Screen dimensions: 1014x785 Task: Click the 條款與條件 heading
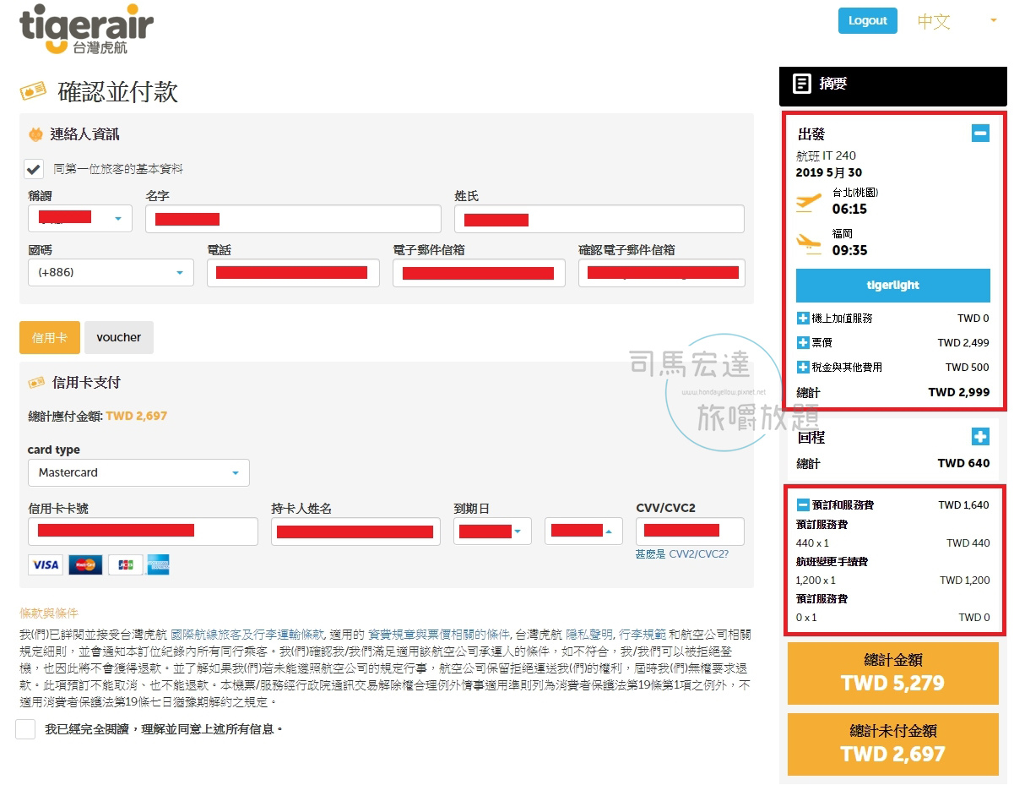pos(49,613)
